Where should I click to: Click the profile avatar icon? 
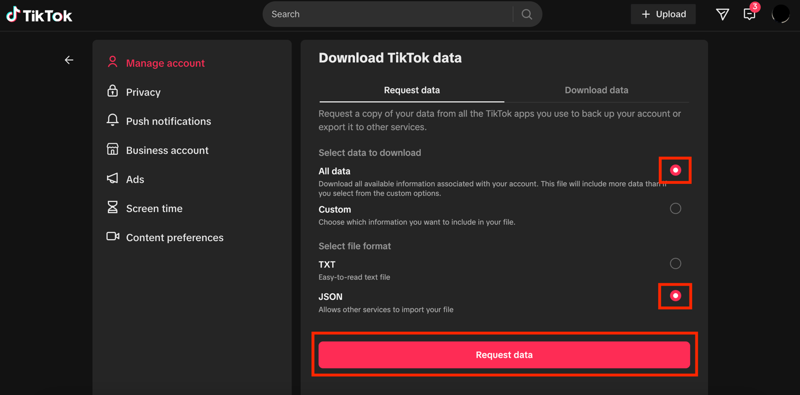pos(781,14)
